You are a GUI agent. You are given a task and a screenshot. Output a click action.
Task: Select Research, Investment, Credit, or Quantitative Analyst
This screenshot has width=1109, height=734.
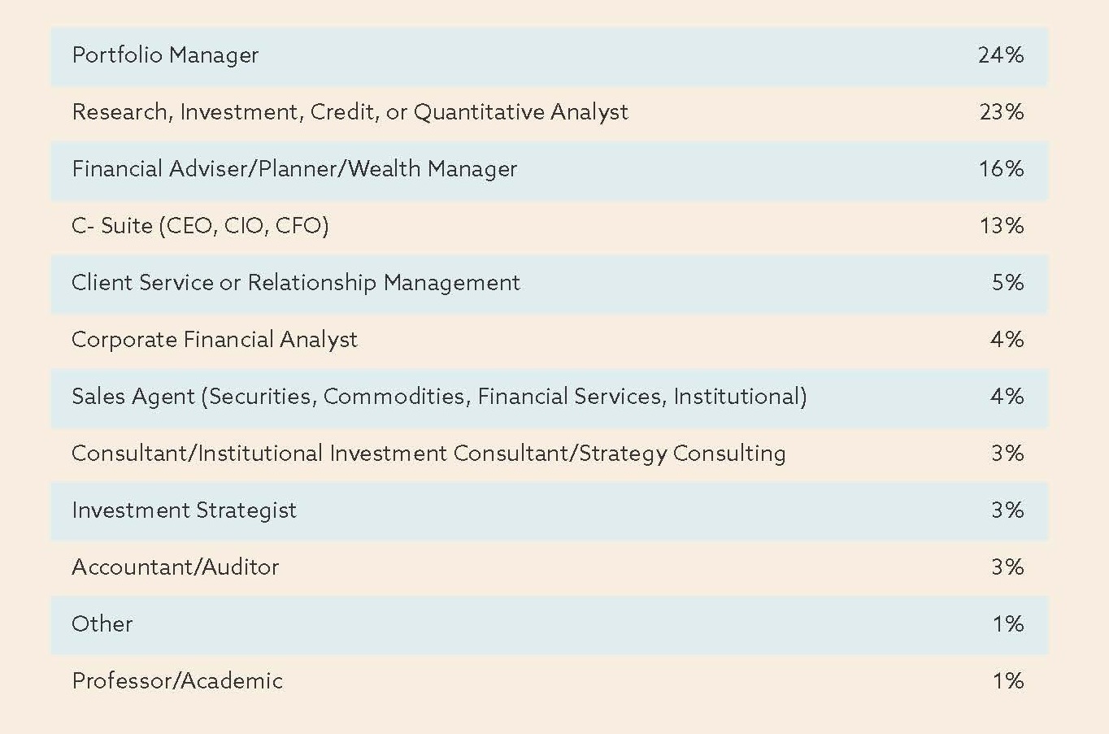click(x=350, y=112)
